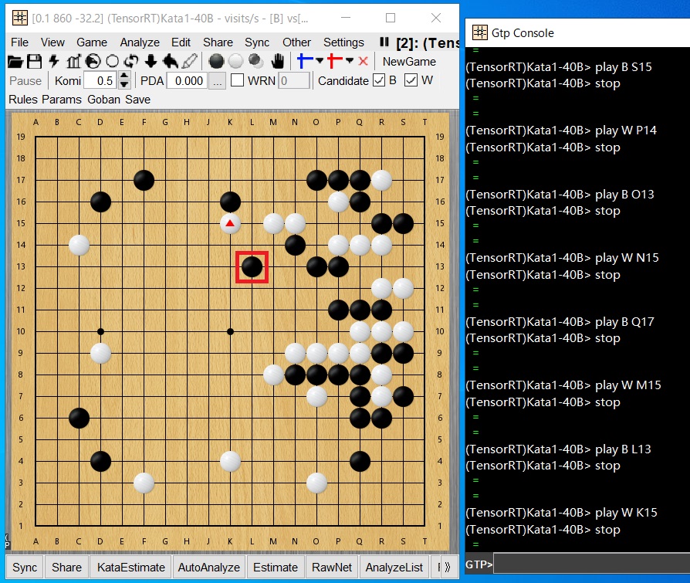690x583 pixels.
Task: Open the File menu
Action: coord(20,42)
